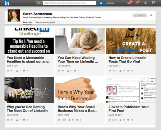Click comments bubble icon on March 24 post
Viewport: 161px width, 130px height.
coord(128,120)
